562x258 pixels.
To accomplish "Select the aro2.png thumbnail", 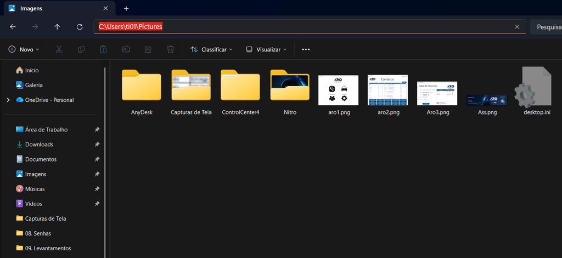I will point(388,90).
